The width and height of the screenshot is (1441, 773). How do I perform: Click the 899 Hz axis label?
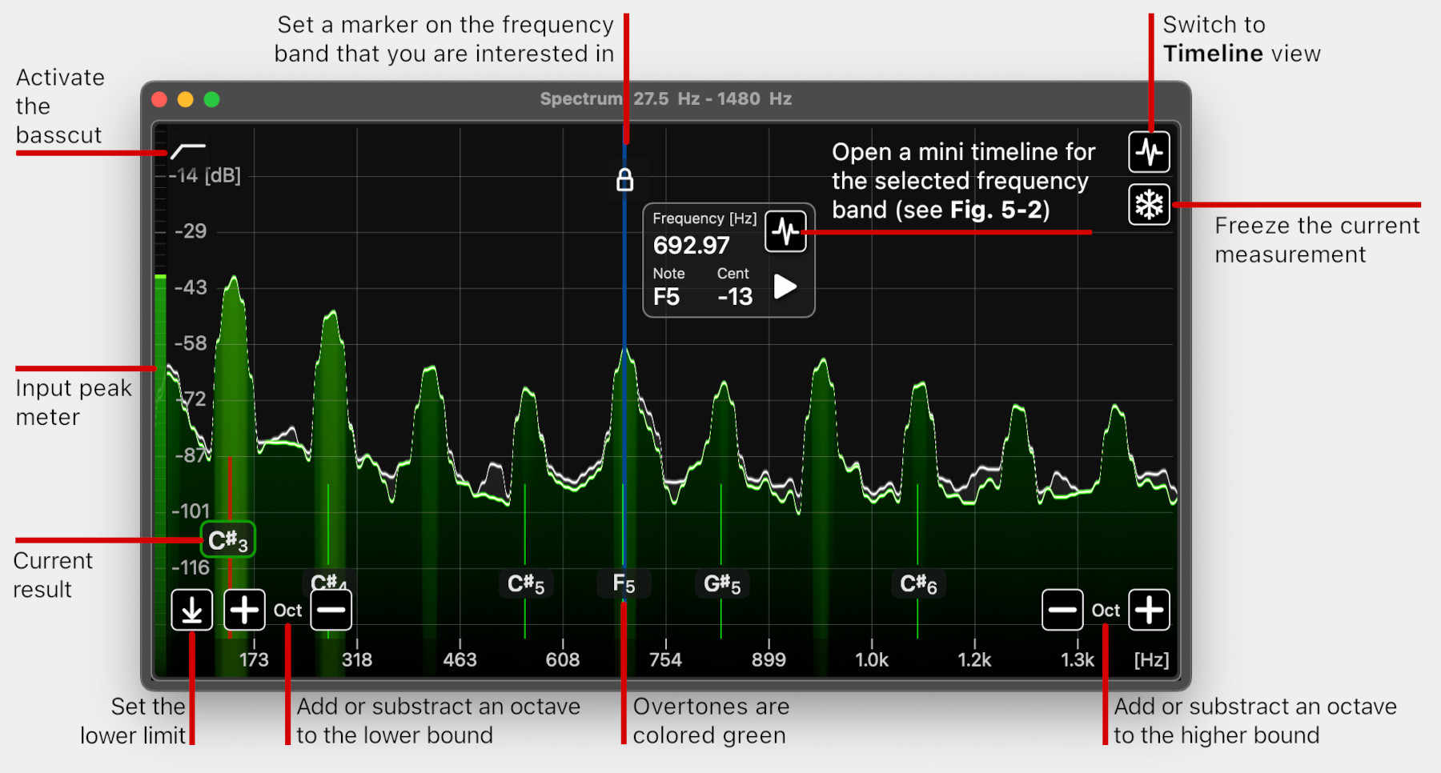(769, 659)
